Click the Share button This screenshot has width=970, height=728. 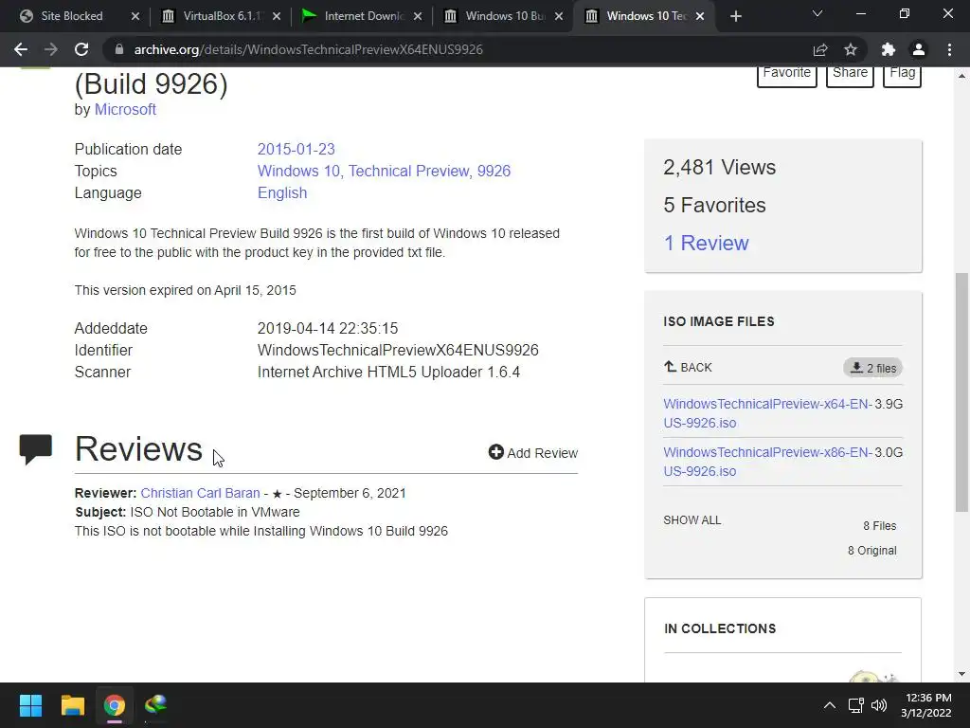click(850, 76)
